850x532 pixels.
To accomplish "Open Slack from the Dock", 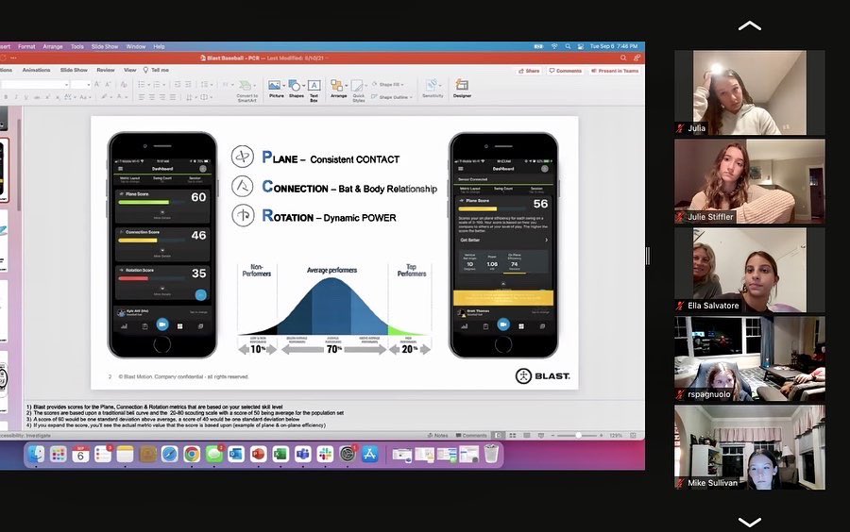I will [325, 454].
